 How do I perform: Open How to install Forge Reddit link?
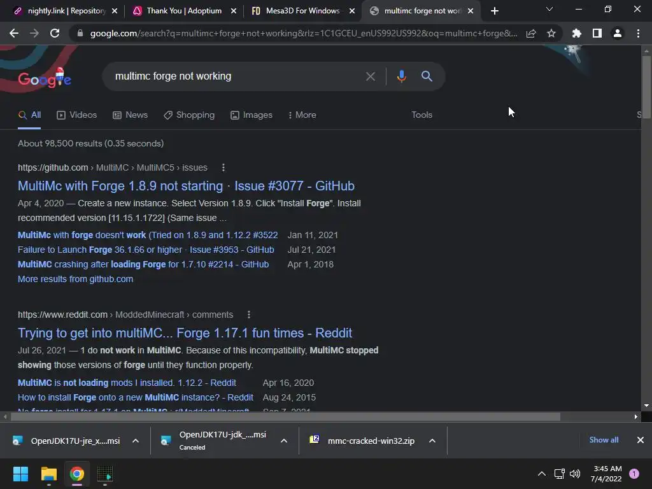[x=135, y=397]
